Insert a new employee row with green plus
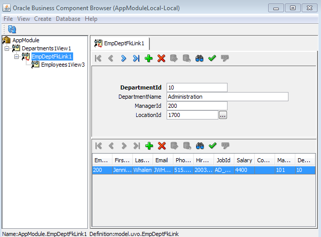 (149, 146)
